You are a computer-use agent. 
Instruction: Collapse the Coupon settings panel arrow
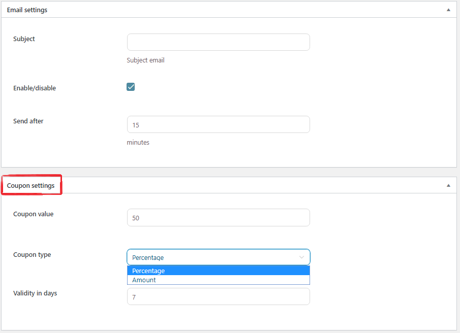pos(448,185)
